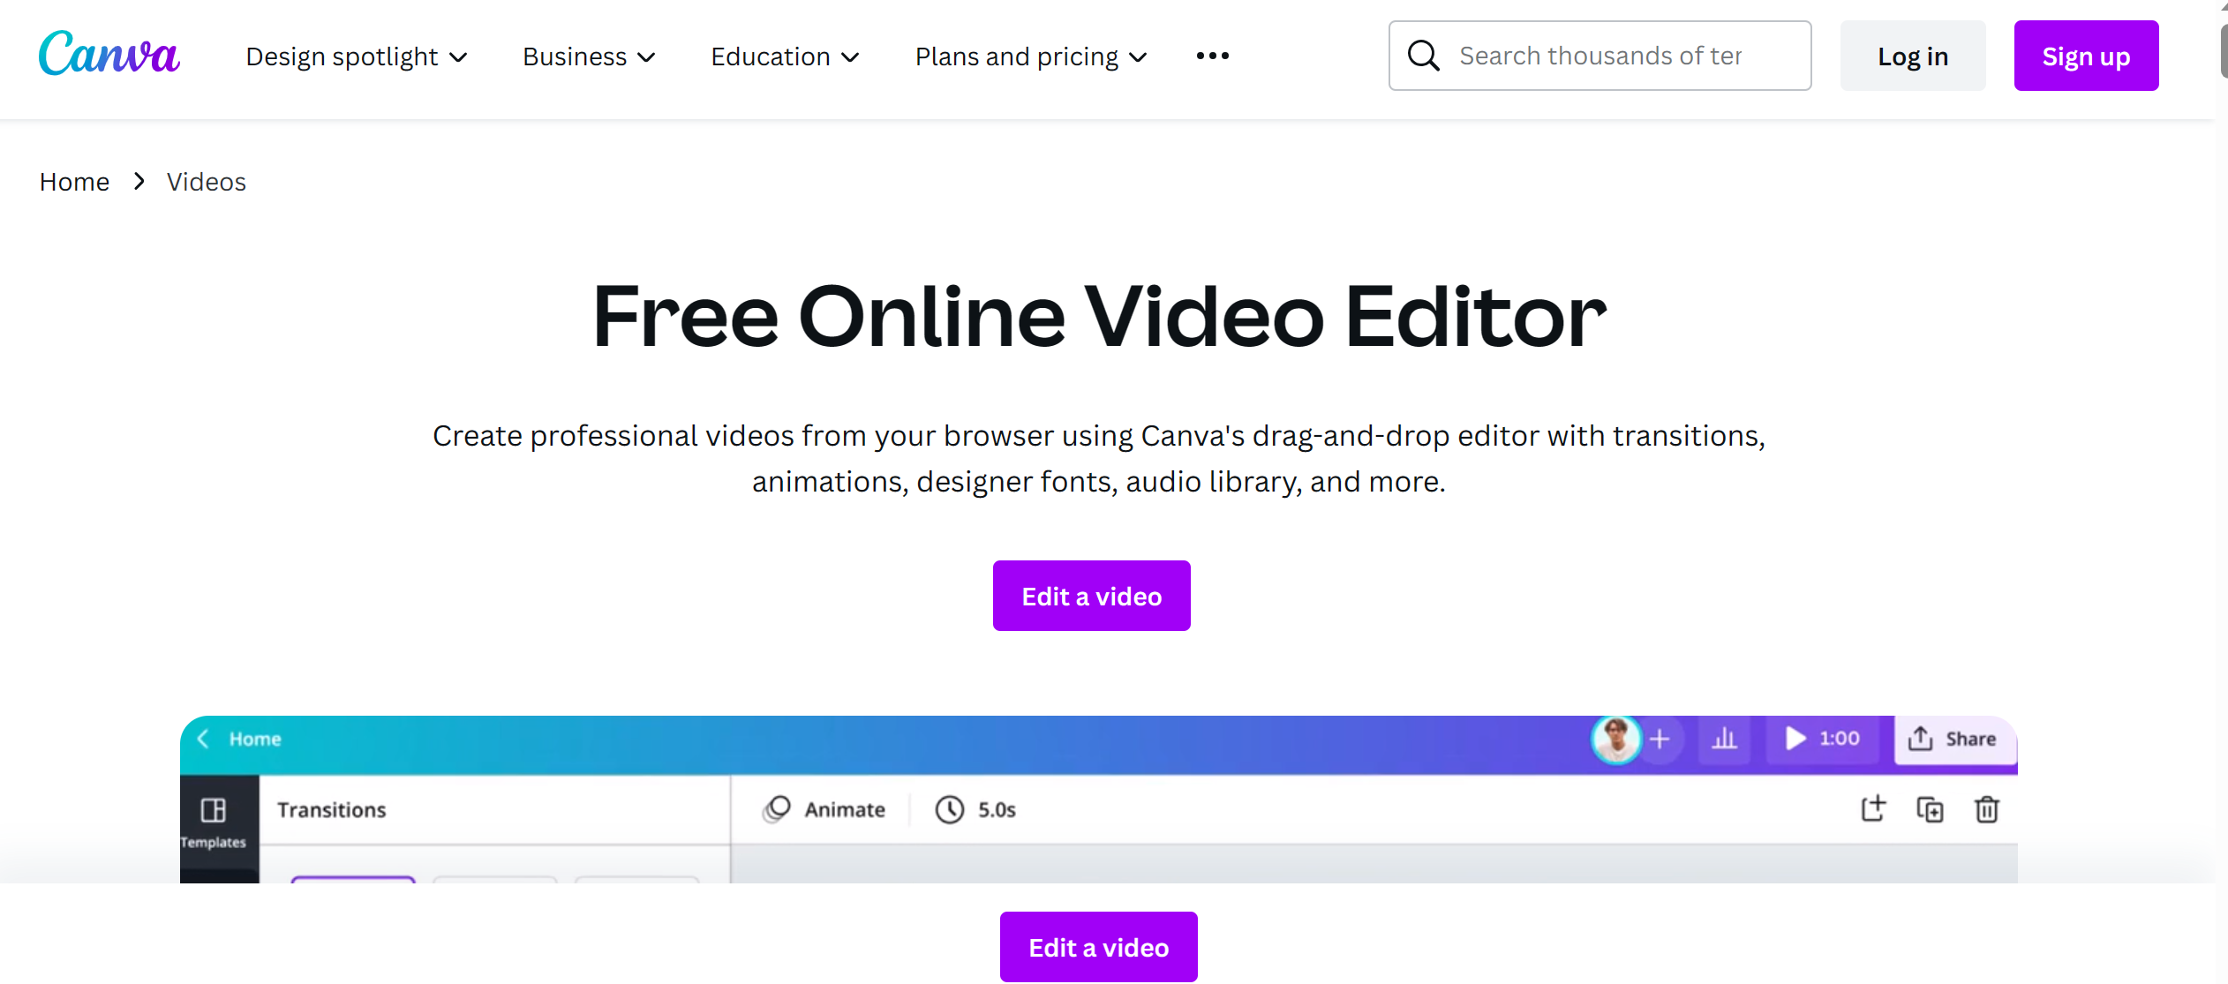Click the Edit a video button
Viewport: 2228px width, 984px height.
(1091, 597)
